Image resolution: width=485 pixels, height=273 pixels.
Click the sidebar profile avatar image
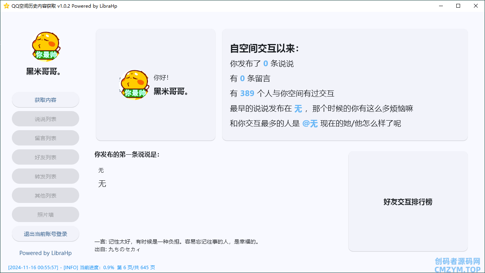pos(46,47)
